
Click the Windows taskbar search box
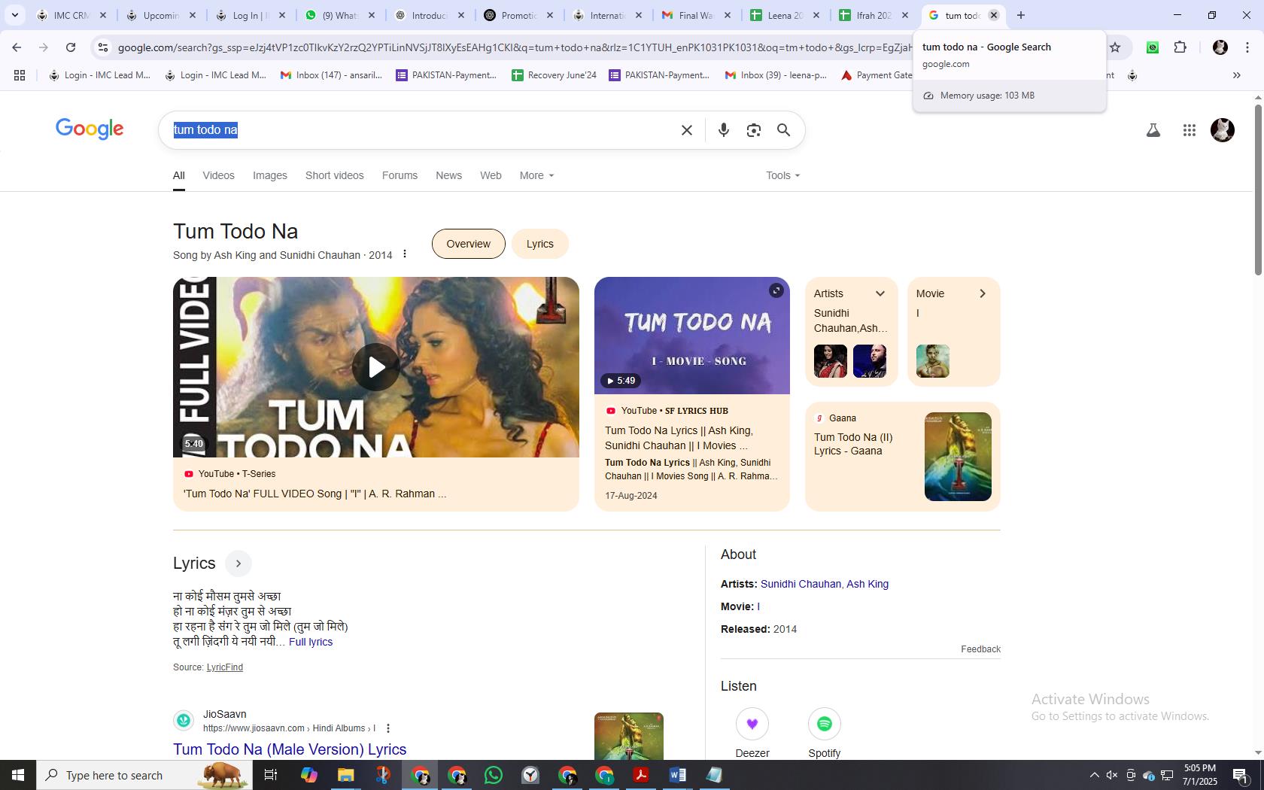144,775
